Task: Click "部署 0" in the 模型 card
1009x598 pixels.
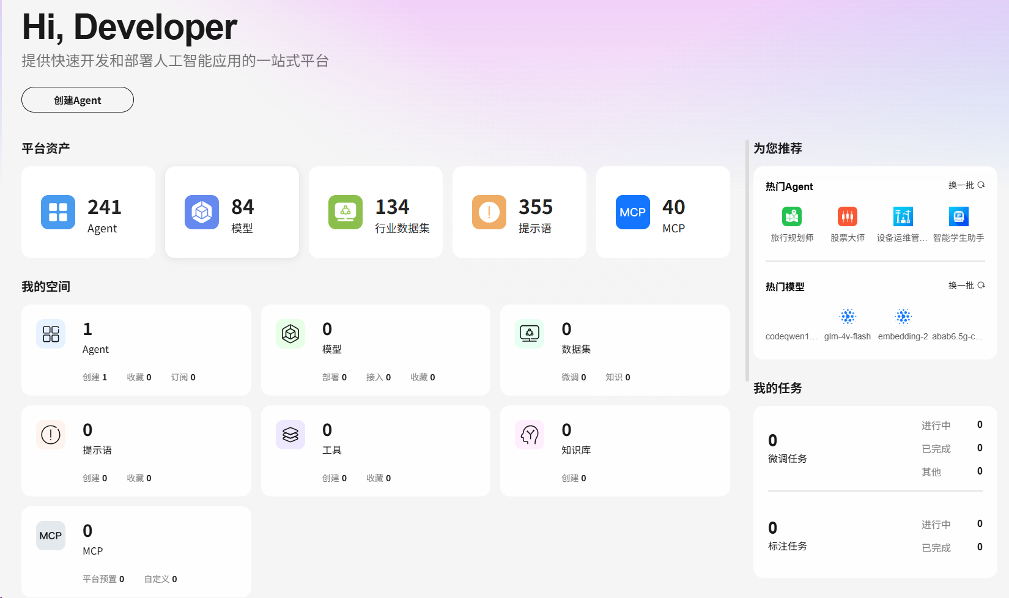Action: point(334,377)
